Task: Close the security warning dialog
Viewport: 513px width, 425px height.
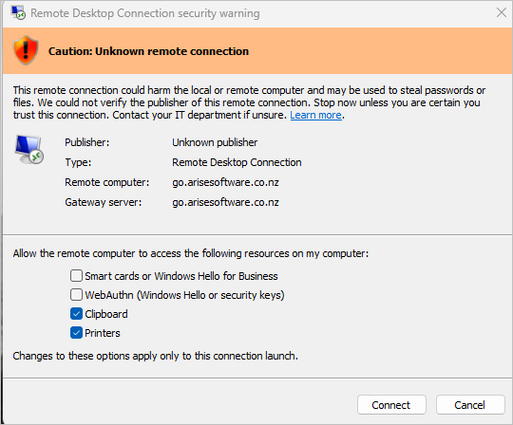Action: (x=501, y=12)
